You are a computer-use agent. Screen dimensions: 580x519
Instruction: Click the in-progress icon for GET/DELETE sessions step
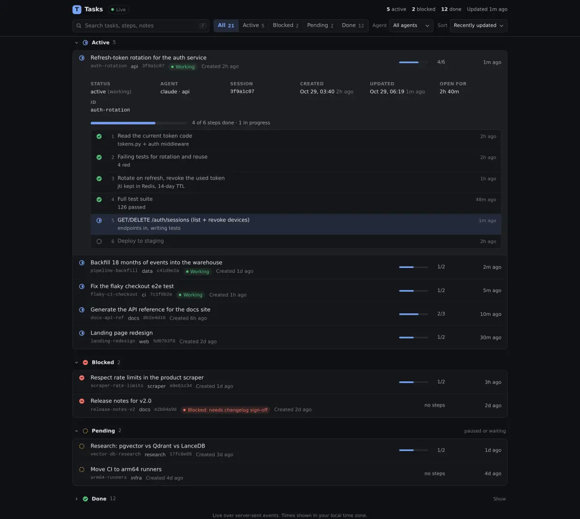[x=99, y=221]
